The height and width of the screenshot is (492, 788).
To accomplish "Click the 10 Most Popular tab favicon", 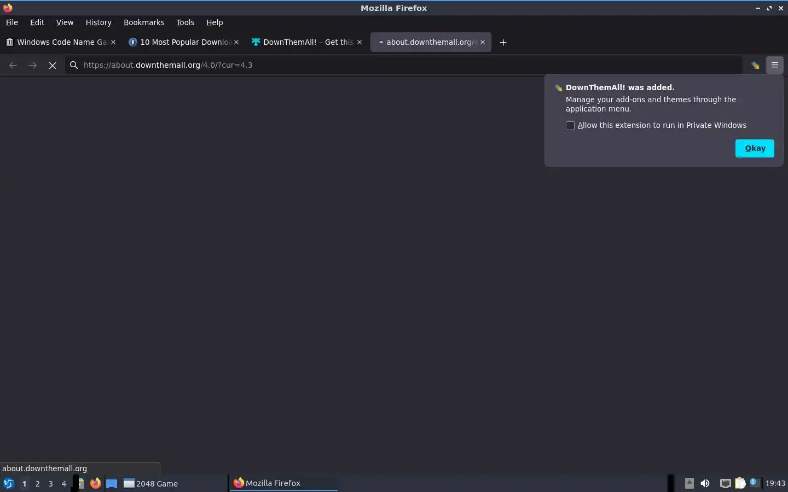I will (132, 42).
